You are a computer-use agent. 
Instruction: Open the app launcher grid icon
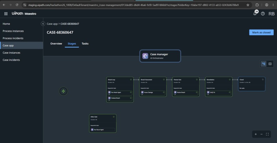[6, 14]
